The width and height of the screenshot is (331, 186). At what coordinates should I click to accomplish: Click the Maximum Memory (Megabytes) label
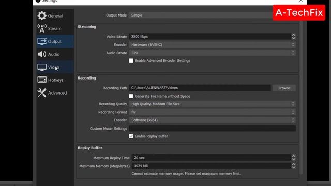click(x=104, y=166)
